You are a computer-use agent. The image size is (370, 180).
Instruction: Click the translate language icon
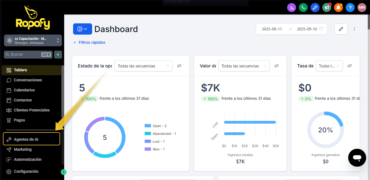click(x=292, y=8)
